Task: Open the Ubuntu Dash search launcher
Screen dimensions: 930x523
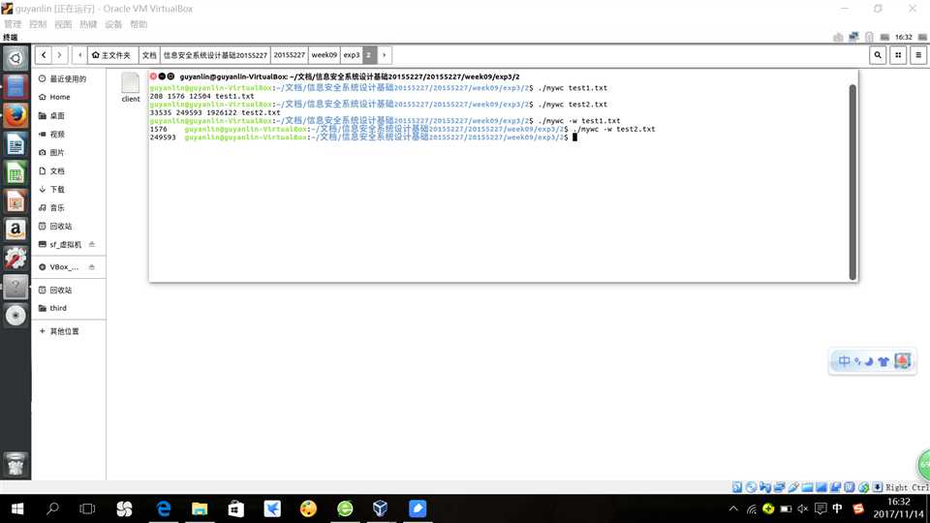Action: tap(15, 58)
